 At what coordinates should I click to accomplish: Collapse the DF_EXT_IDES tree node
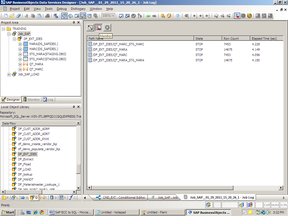pos(15,39)
